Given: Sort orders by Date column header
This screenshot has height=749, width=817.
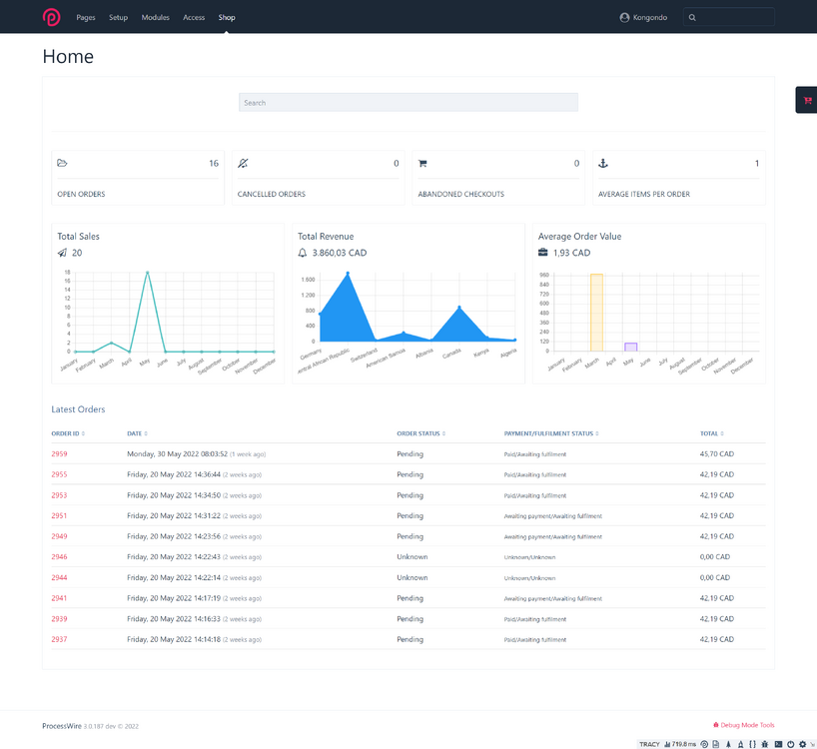Looking at the screenshot, I should click(x=136, y=433).
